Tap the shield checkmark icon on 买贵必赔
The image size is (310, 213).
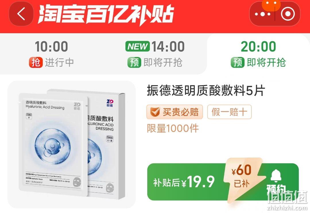[155, 112]
